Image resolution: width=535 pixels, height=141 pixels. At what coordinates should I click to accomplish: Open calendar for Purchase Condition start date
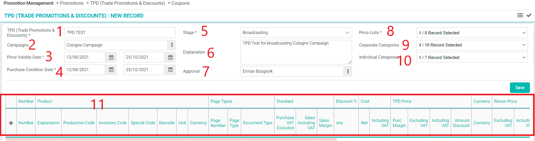coord(111,70)
